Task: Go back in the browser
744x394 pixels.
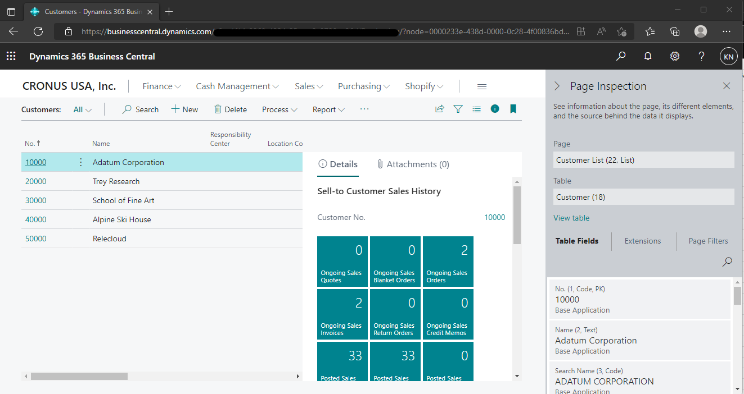Action: click(x=13, y=31)
